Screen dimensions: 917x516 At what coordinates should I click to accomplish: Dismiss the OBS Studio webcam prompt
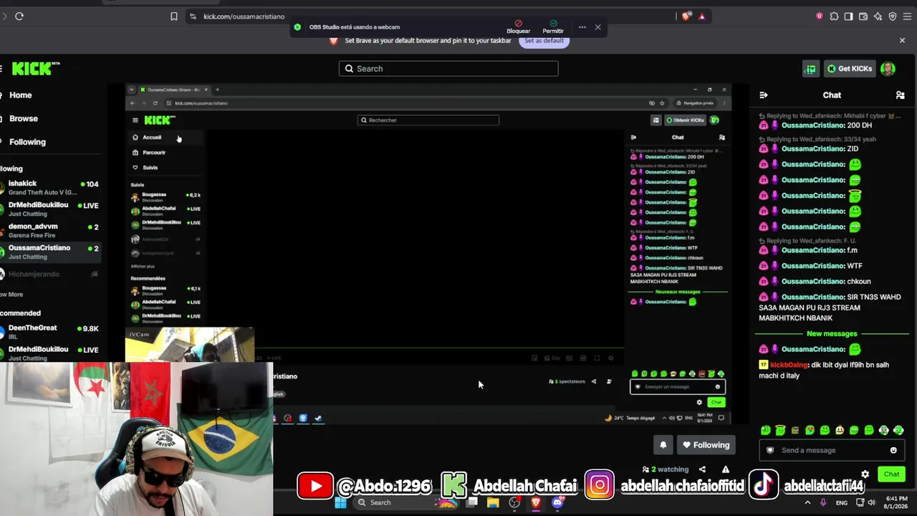coord(598,27)
